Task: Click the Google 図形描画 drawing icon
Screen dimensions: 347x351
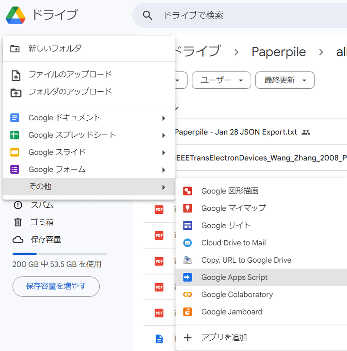Action: (x=187, y=191)
